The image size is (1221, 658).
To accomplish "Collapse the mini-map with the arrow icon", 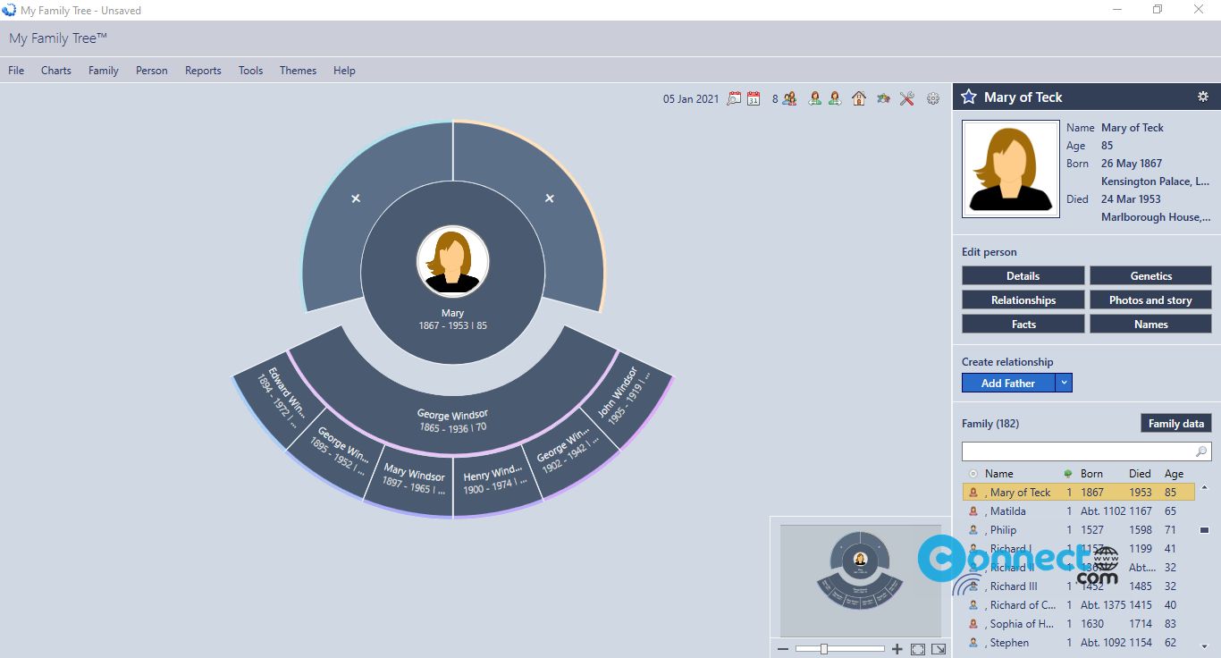I will click(x=939, y=649).
